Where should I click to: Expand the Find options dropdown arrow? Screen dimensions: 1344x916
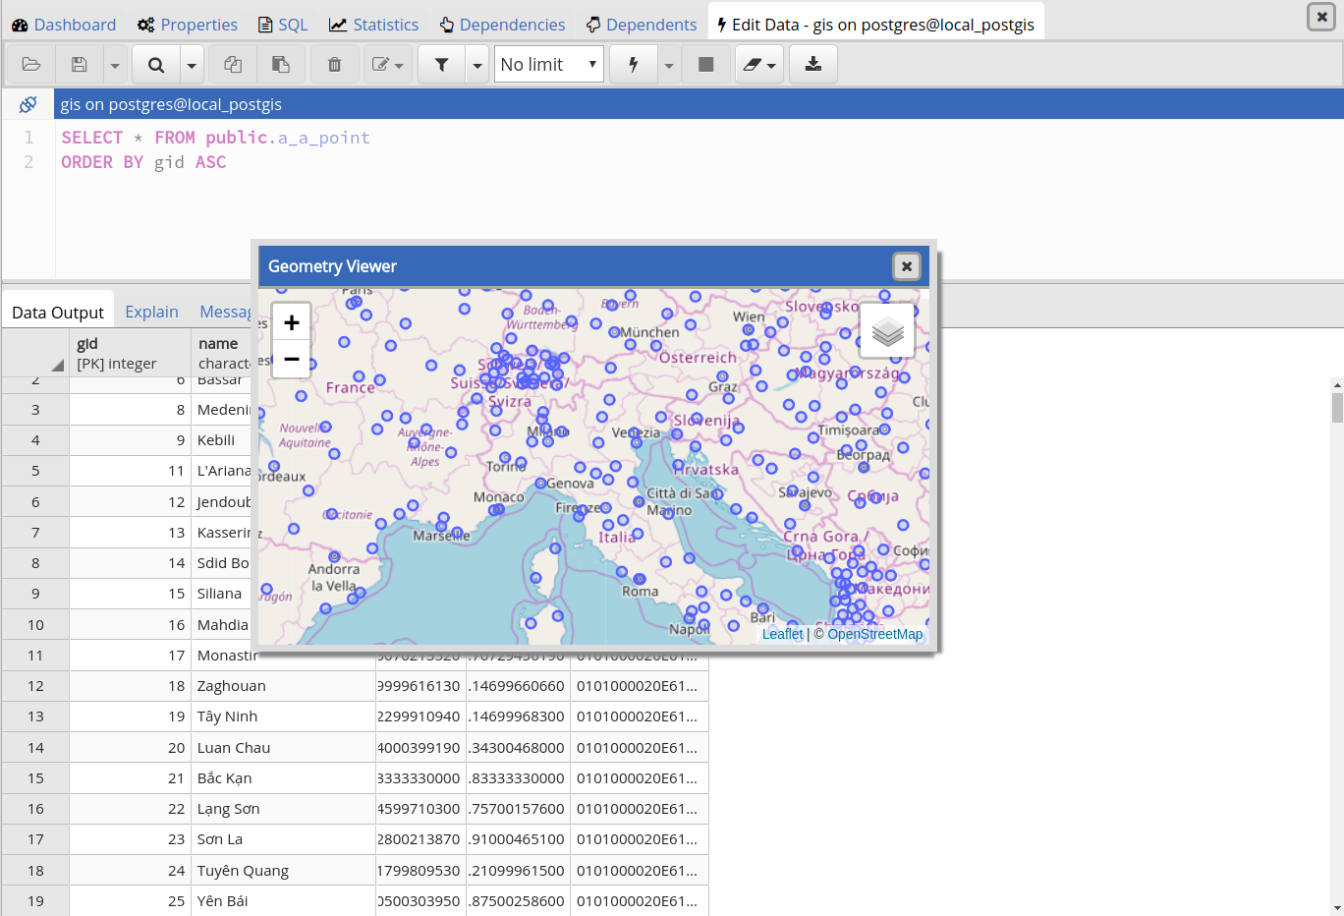coord(192,65)
